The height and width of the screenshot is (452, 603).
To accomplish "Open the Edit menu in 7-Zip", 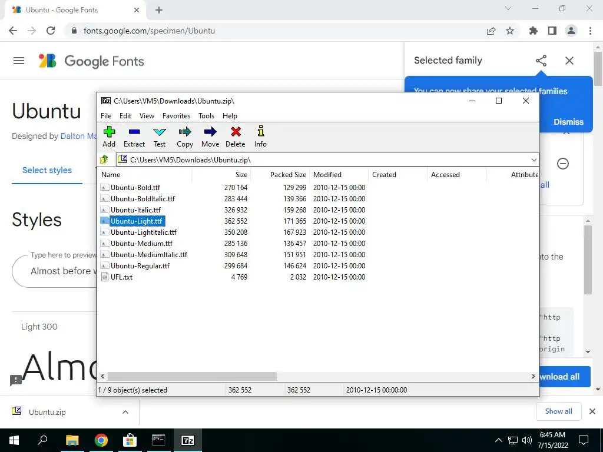I will click(125, 116).
